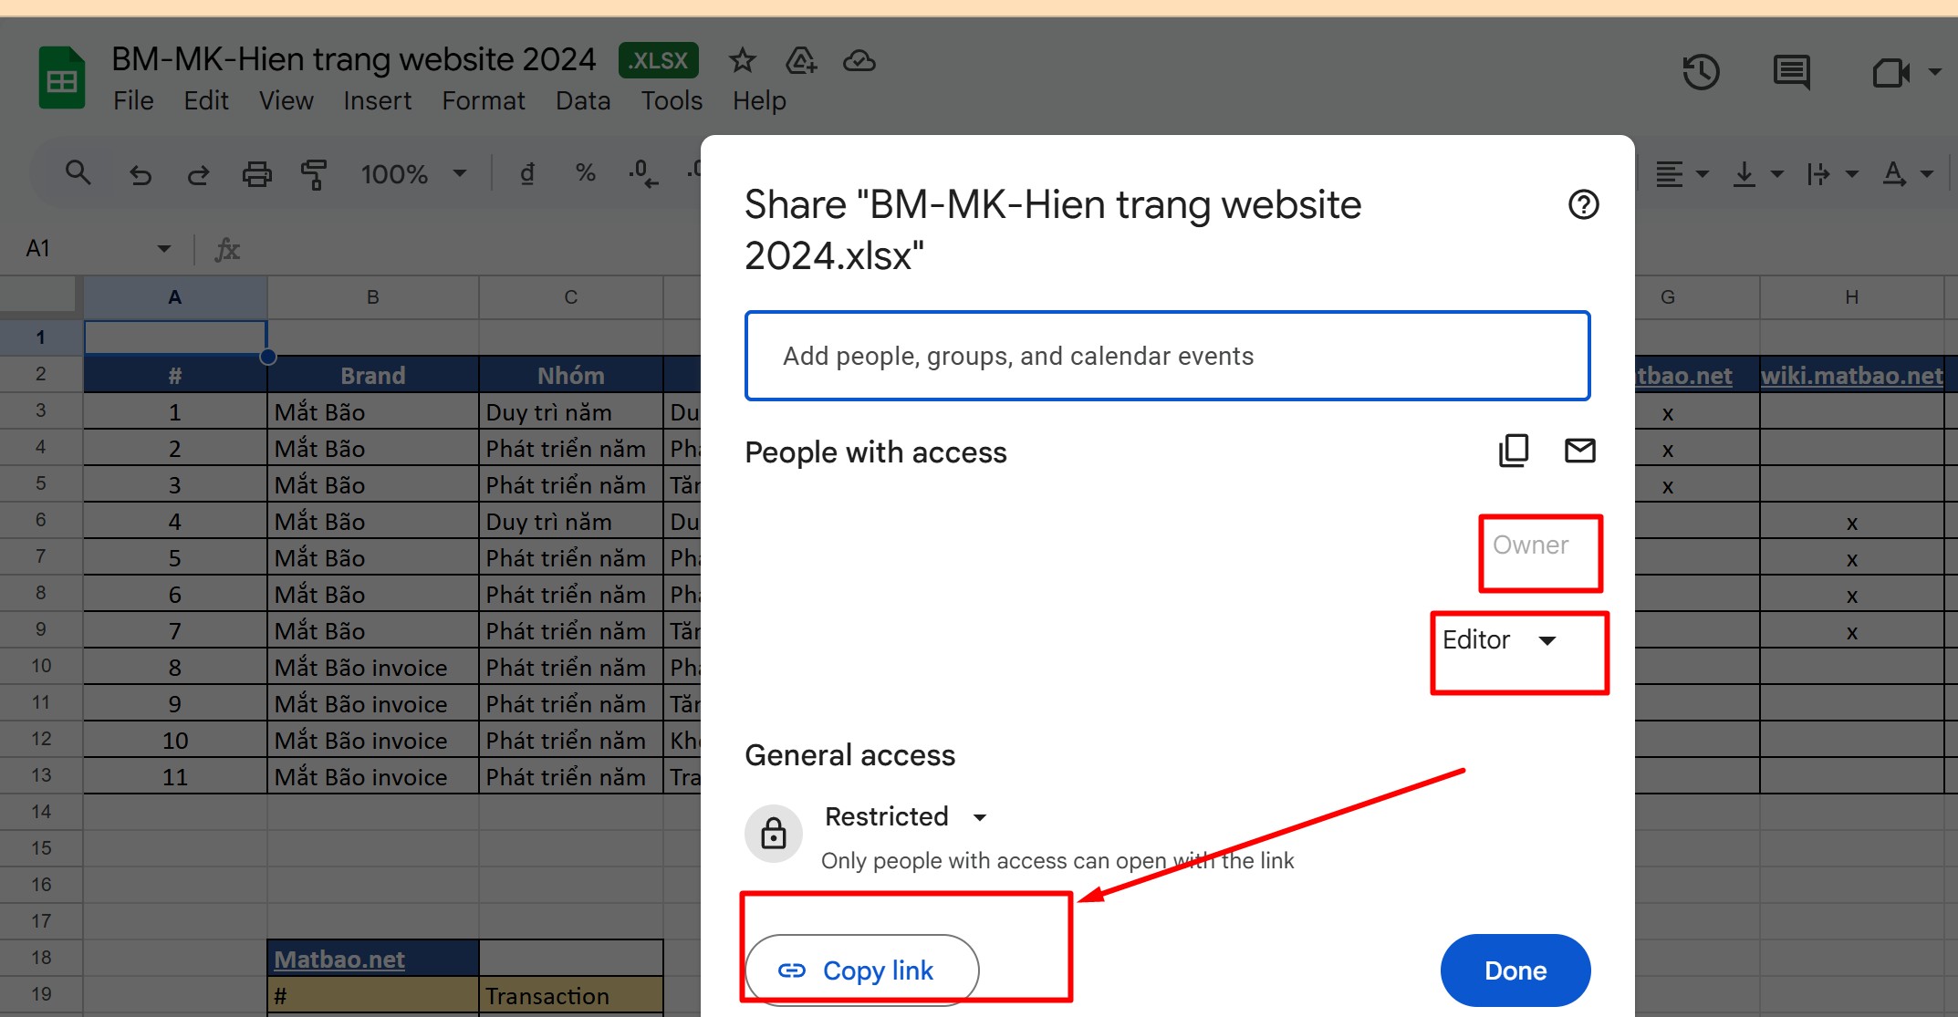The height and width of the screenshot is (1017, 1958).
Task: Open the zoom 100% dropdown
Action: pyautogui.click(x=413, y=173)
